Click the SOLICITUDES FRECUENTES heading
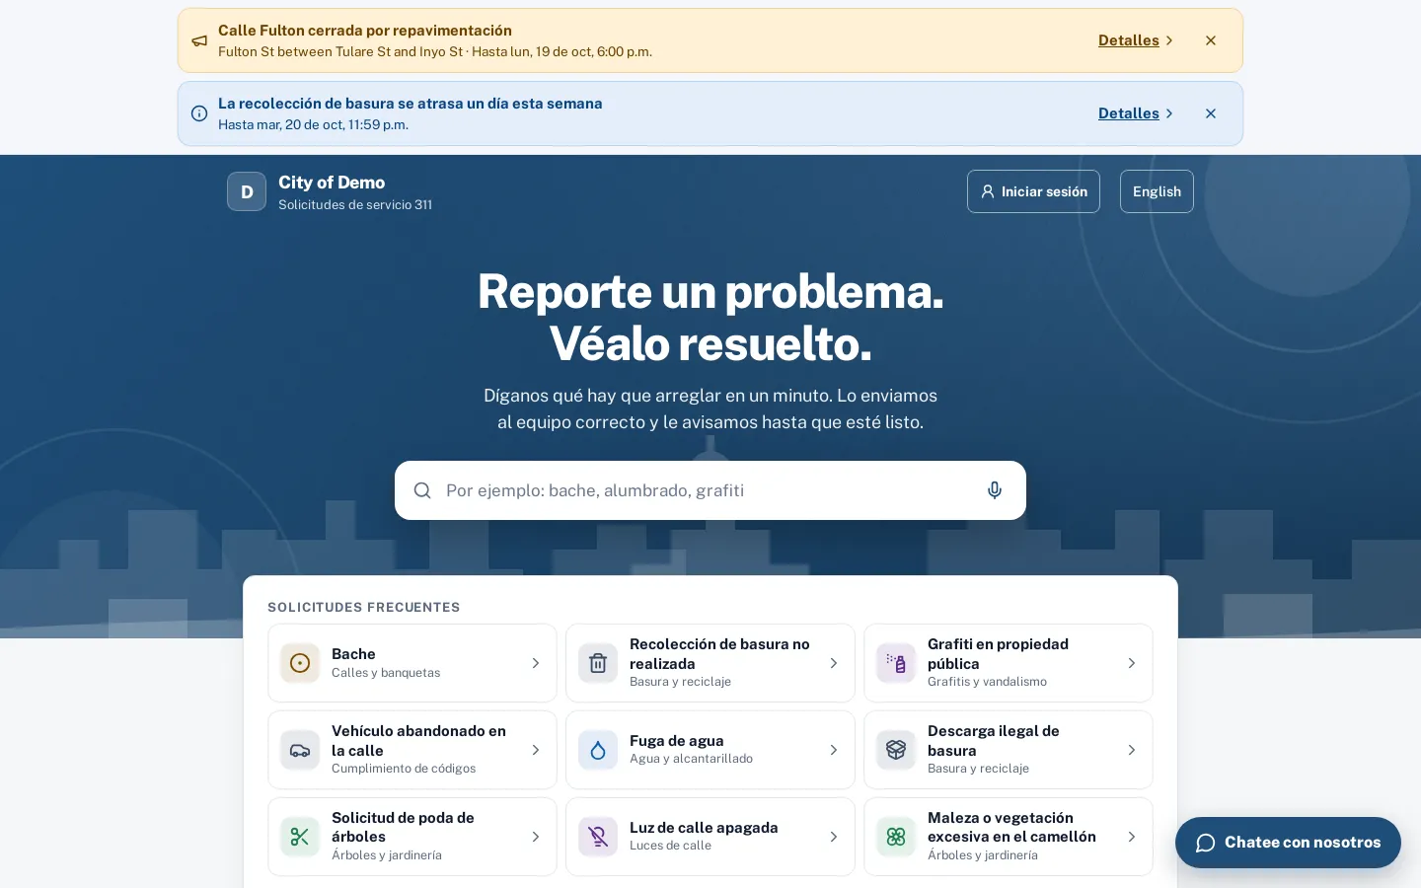Screen dimensions: 1421x888 [x=364, y=607]
